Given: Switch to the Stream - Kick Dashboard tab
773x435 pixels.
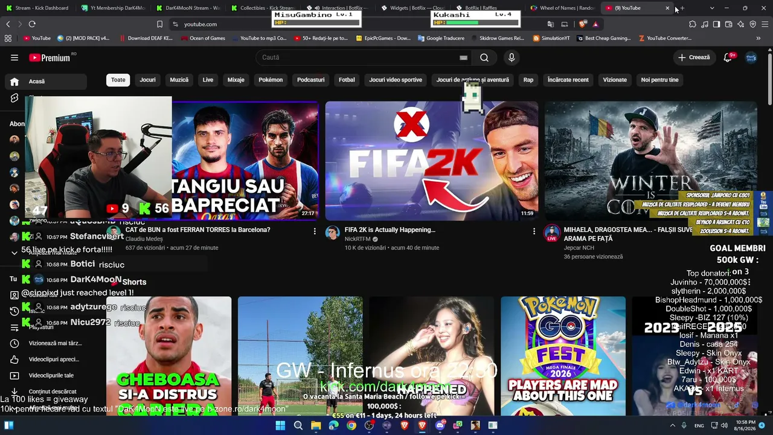Looking at the screenshot, I should [x=37, y=8].
